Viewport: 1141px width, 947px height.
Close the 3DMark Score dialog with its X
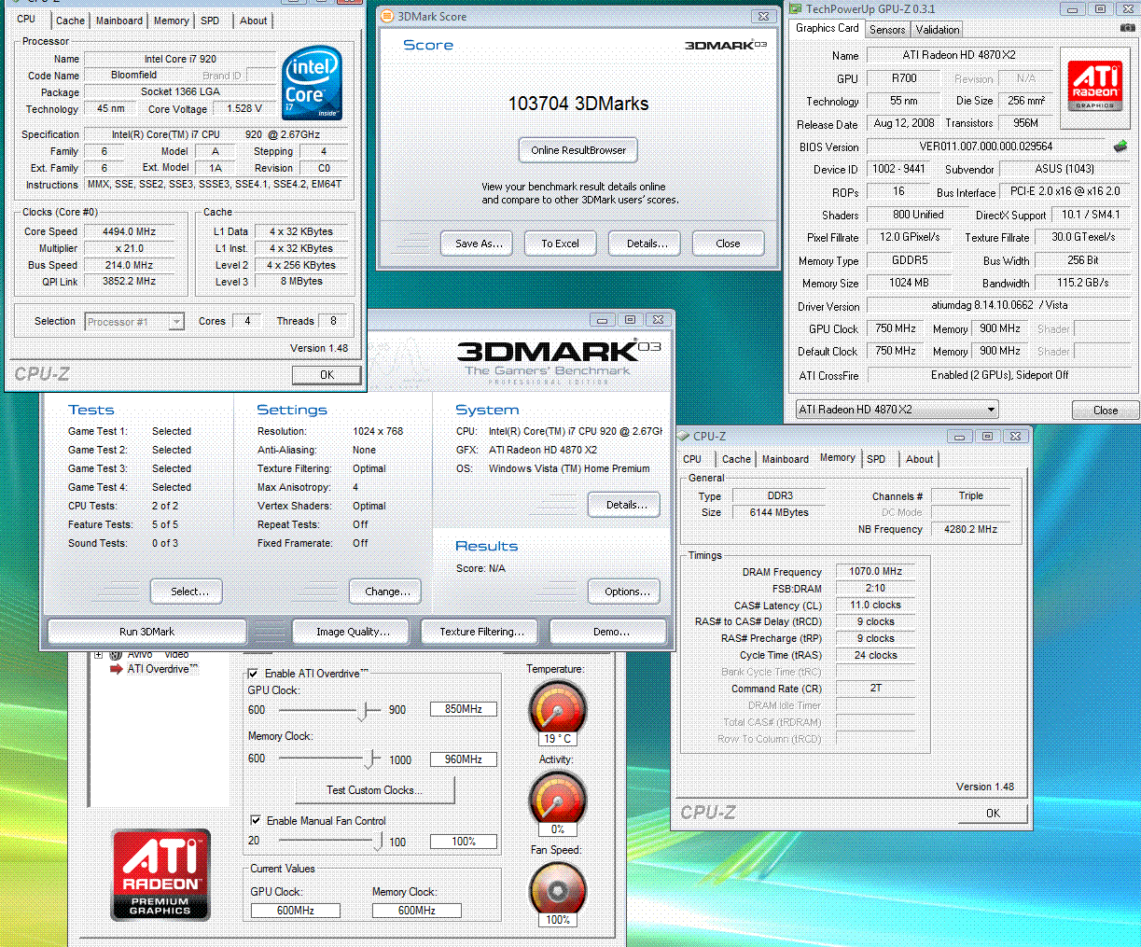763,16
